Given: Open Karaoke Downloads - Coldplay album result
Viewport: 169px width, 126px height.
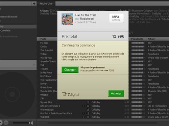Looking at the screenshot, I should coord(145,13).
